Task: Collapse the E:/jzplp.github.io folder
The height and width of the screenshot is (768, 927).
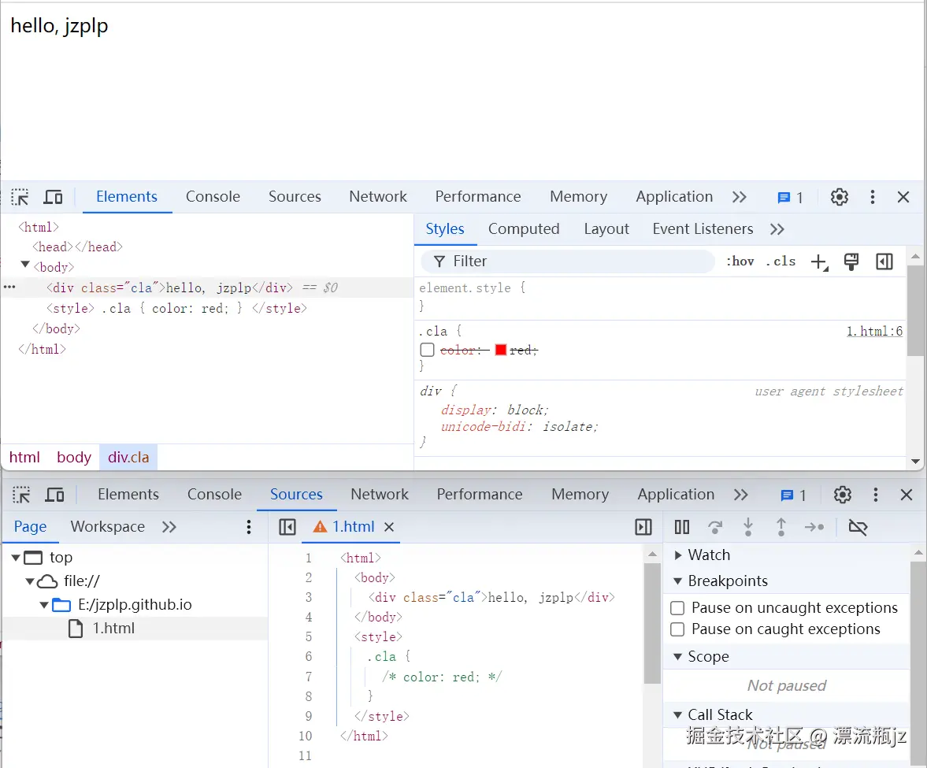Action: click(45, 605)
